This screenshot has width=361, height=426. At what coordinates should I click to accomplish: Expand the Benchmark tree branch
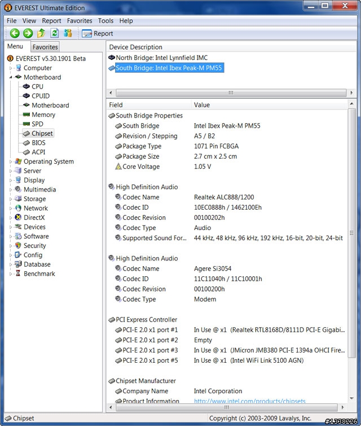tap(11, 273)
